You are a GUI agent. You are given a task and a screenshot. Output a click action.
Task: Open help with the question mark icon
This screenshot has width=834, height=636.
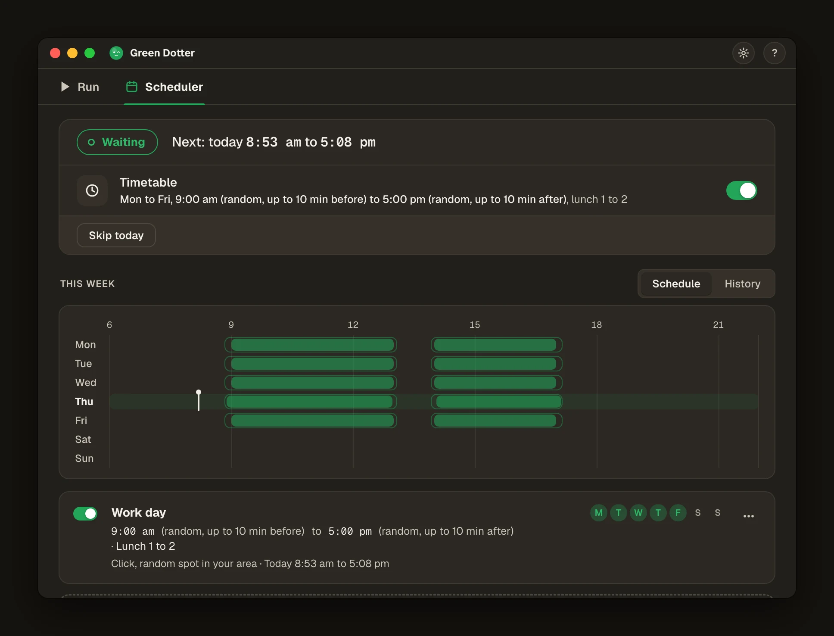click(x=774, y=53)
